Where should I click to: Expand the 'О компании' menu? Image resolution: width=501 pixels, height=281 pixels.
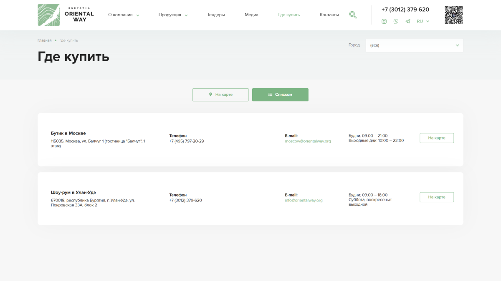click(123, 15)
